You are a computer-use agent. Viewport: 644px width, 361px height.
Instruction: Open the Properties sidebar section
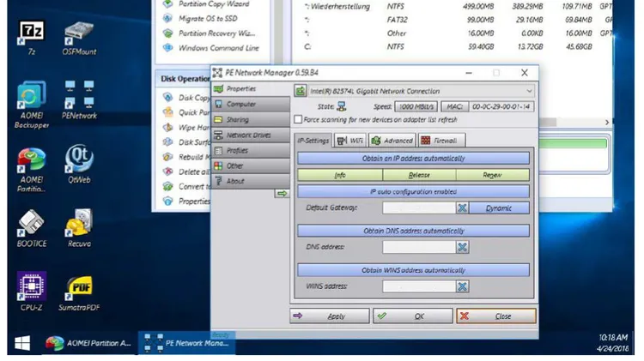[251, 88]
